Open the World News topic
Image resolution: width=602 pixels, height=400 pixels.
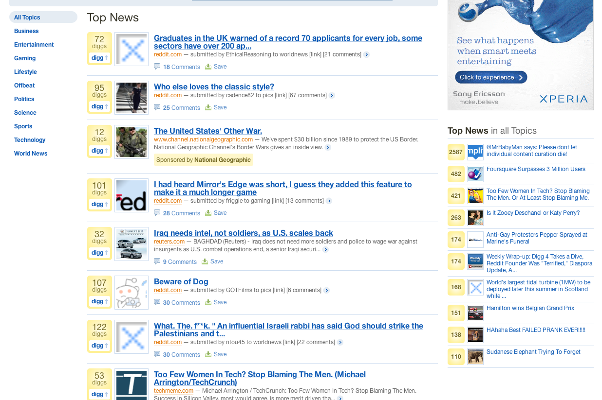pyautogui.click(x=31, y=154)
